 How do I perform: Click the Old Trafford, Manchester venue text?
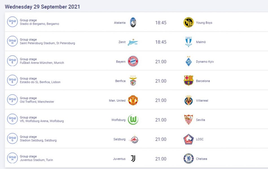pos(37,102)
